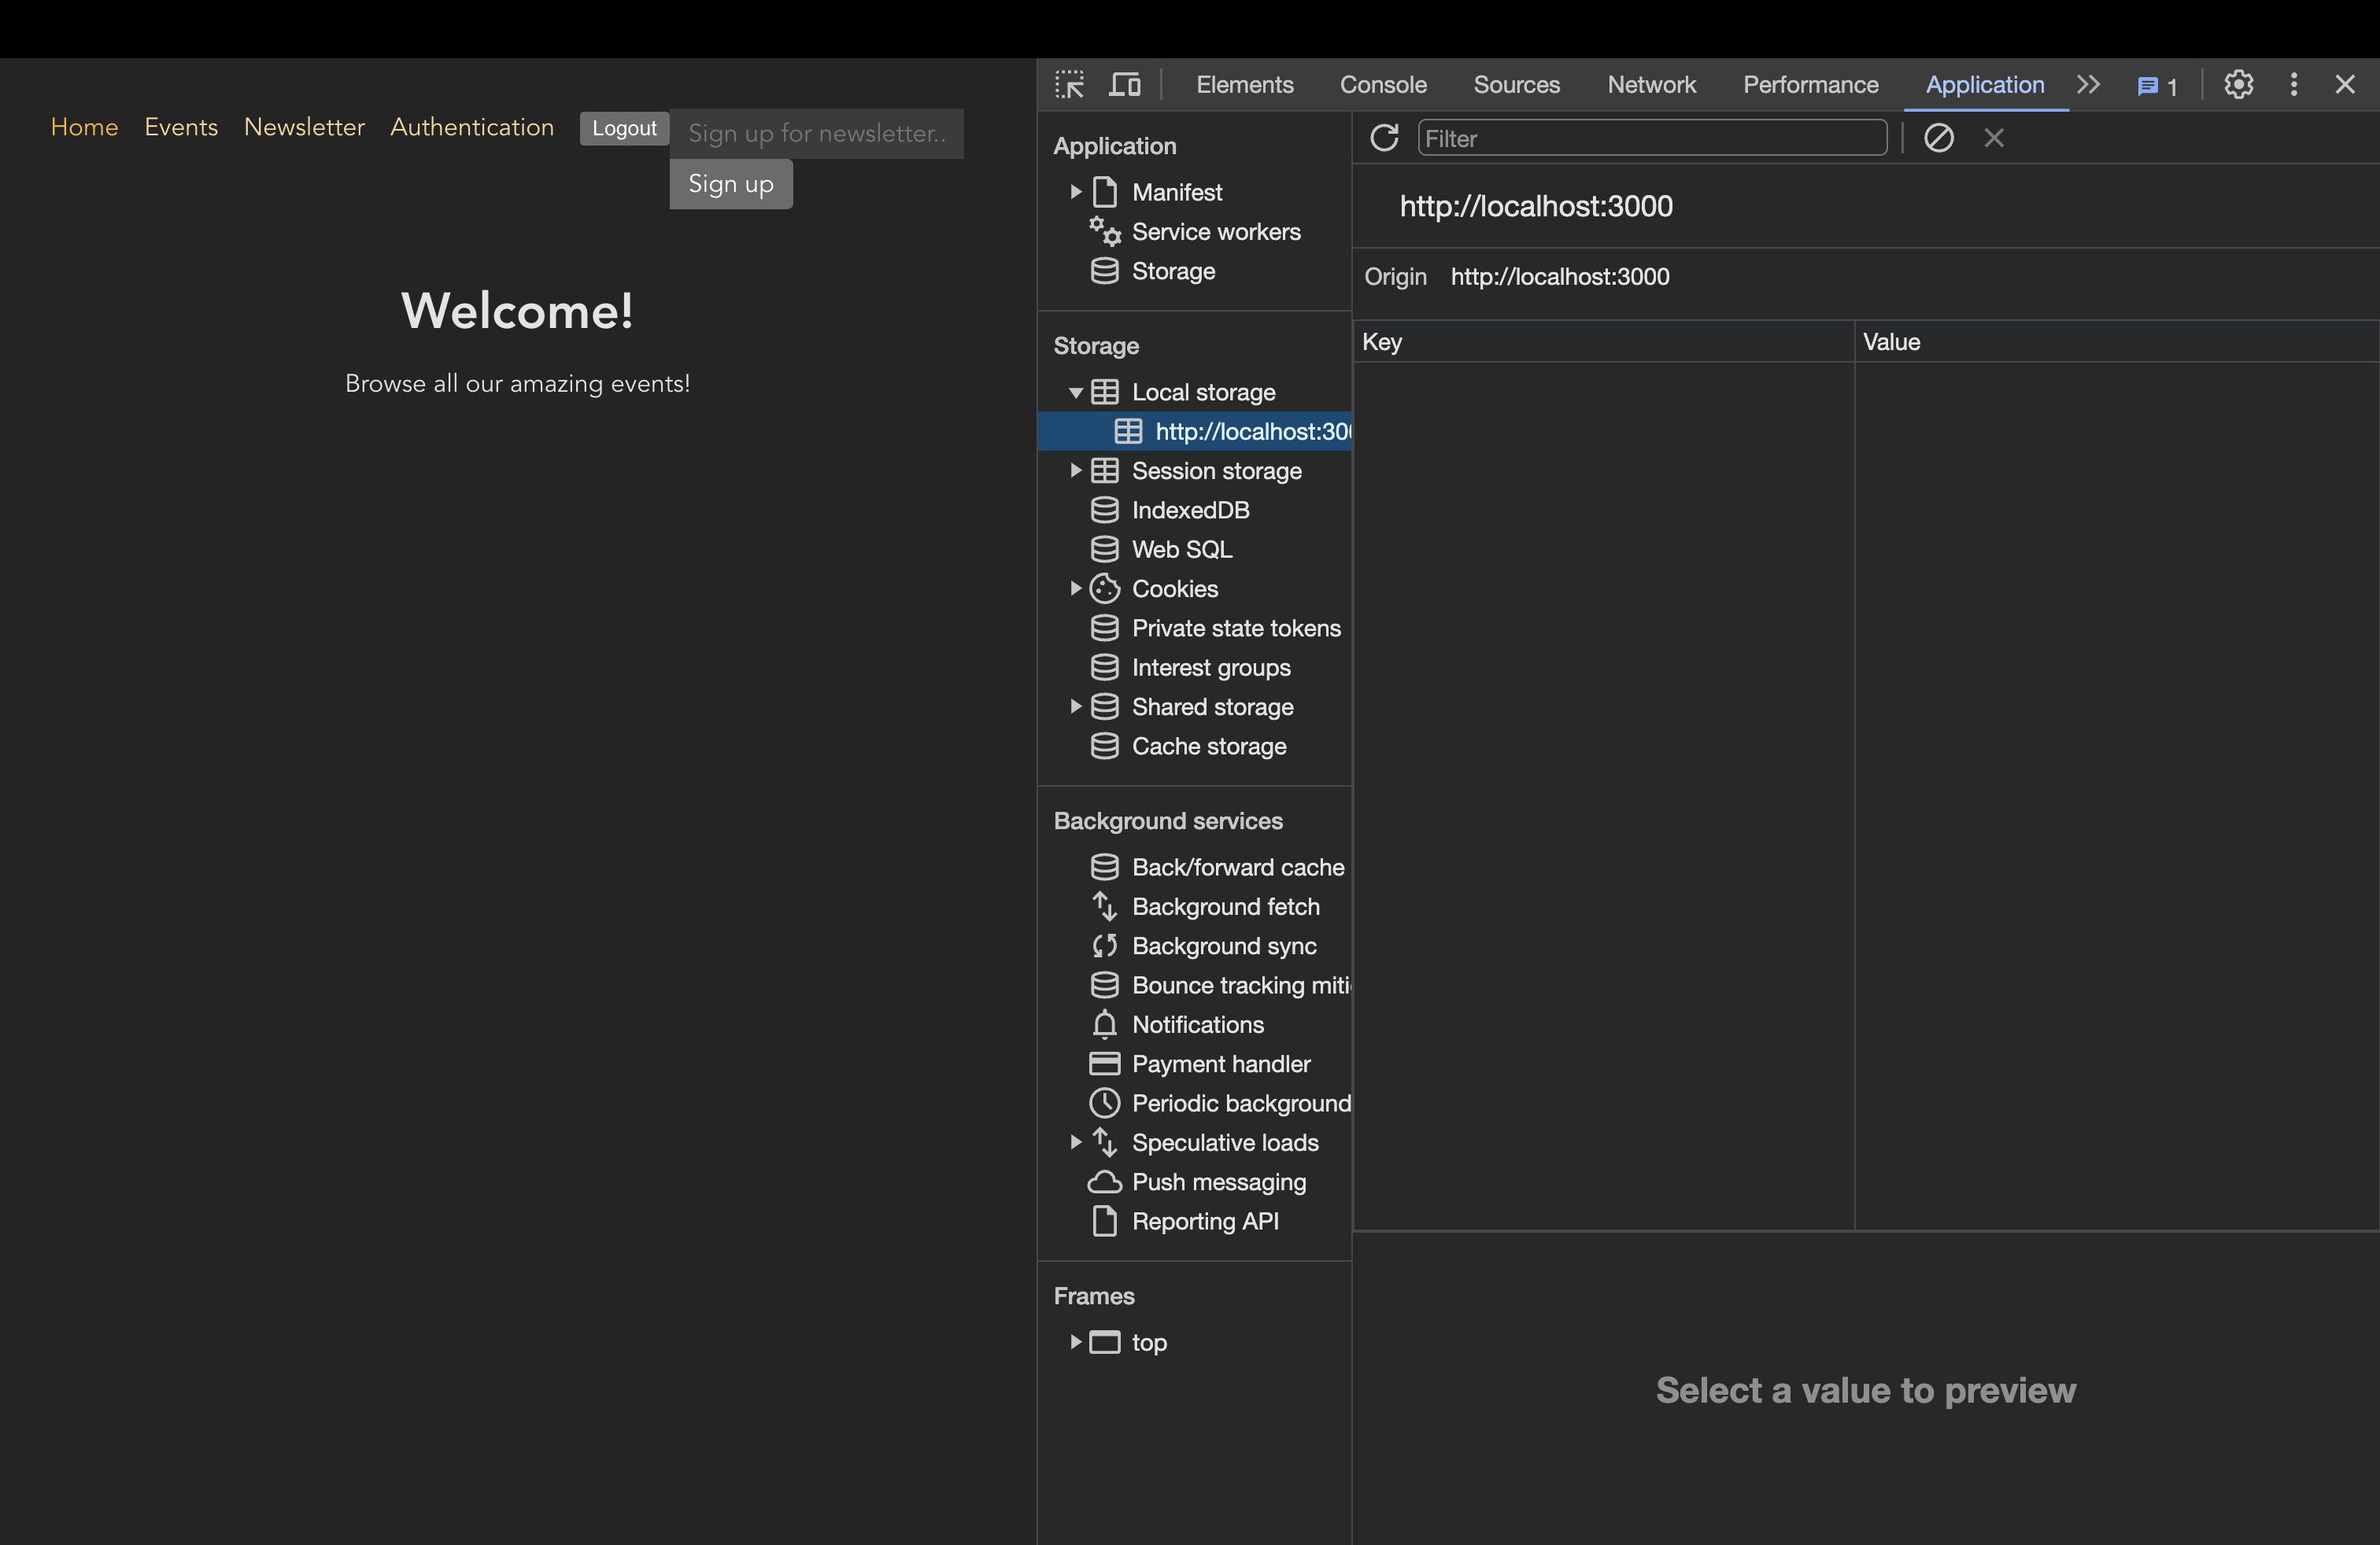Open DevTools three-dot customize menu
This screenshot has width=2380, height=1545.
2294,85
